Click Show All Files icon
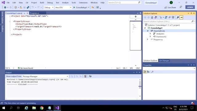The image size is (197, 111). click(173, 17)
